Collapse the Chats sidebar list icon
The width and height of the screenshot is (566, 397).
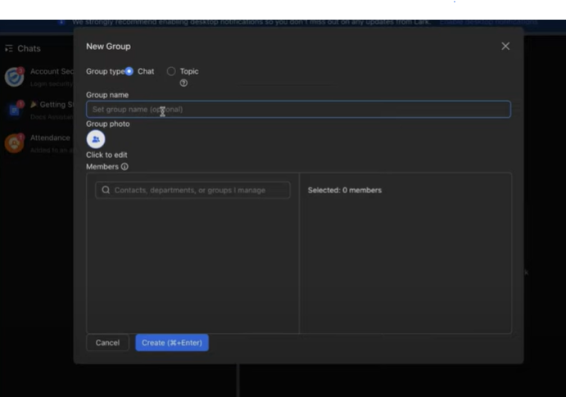[x=9, y=48]
